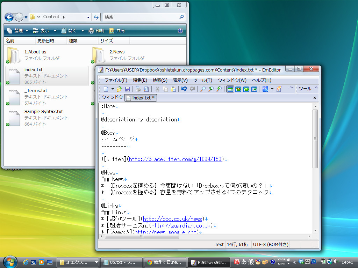The width and height of the screenshot is (358, 268).
Task: Cut selection with the scissors icon
Action: pos(157,89)
